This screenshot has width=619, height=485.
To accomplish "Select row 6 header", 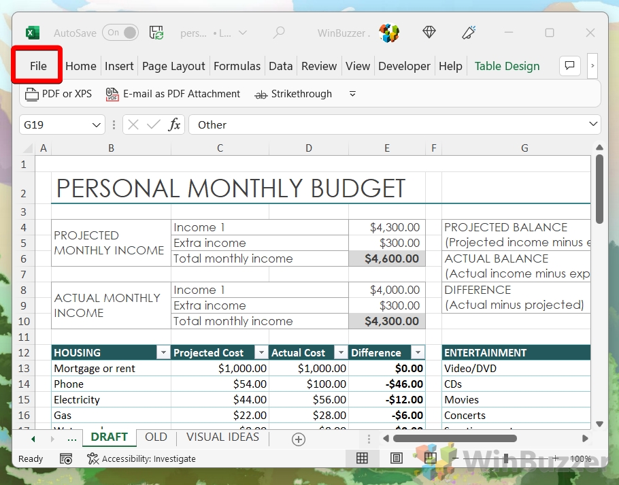I will pos(24,259).
